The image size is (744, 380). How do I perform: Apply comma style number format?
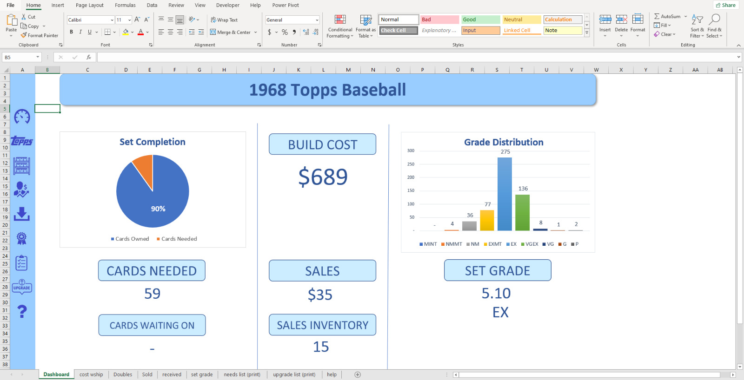tap(294, 32)
